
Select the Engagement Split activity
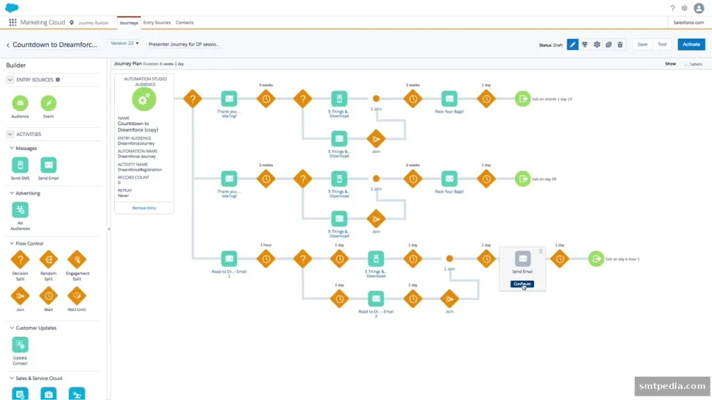tap(76, 260)
